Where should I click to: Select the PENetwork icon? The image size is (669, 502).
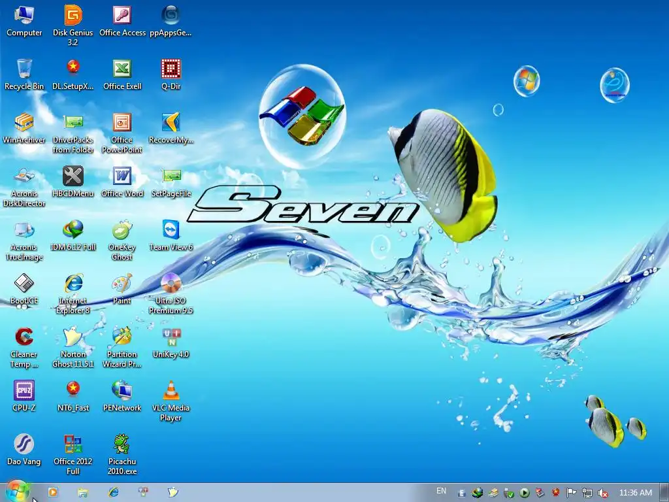122,397
